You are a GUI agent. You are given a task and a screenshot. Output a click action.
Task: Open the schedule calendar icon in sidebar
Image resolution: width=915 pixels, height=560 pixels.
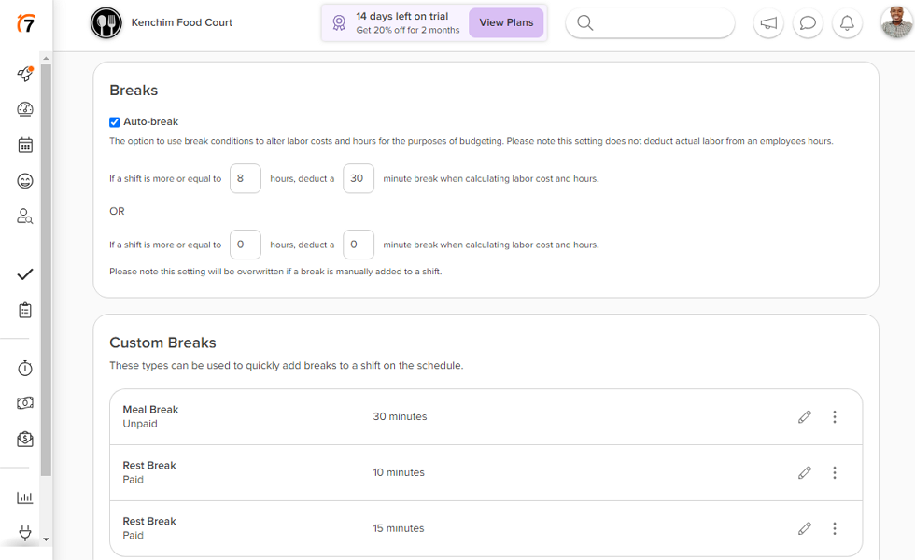[x=25, y=145]
